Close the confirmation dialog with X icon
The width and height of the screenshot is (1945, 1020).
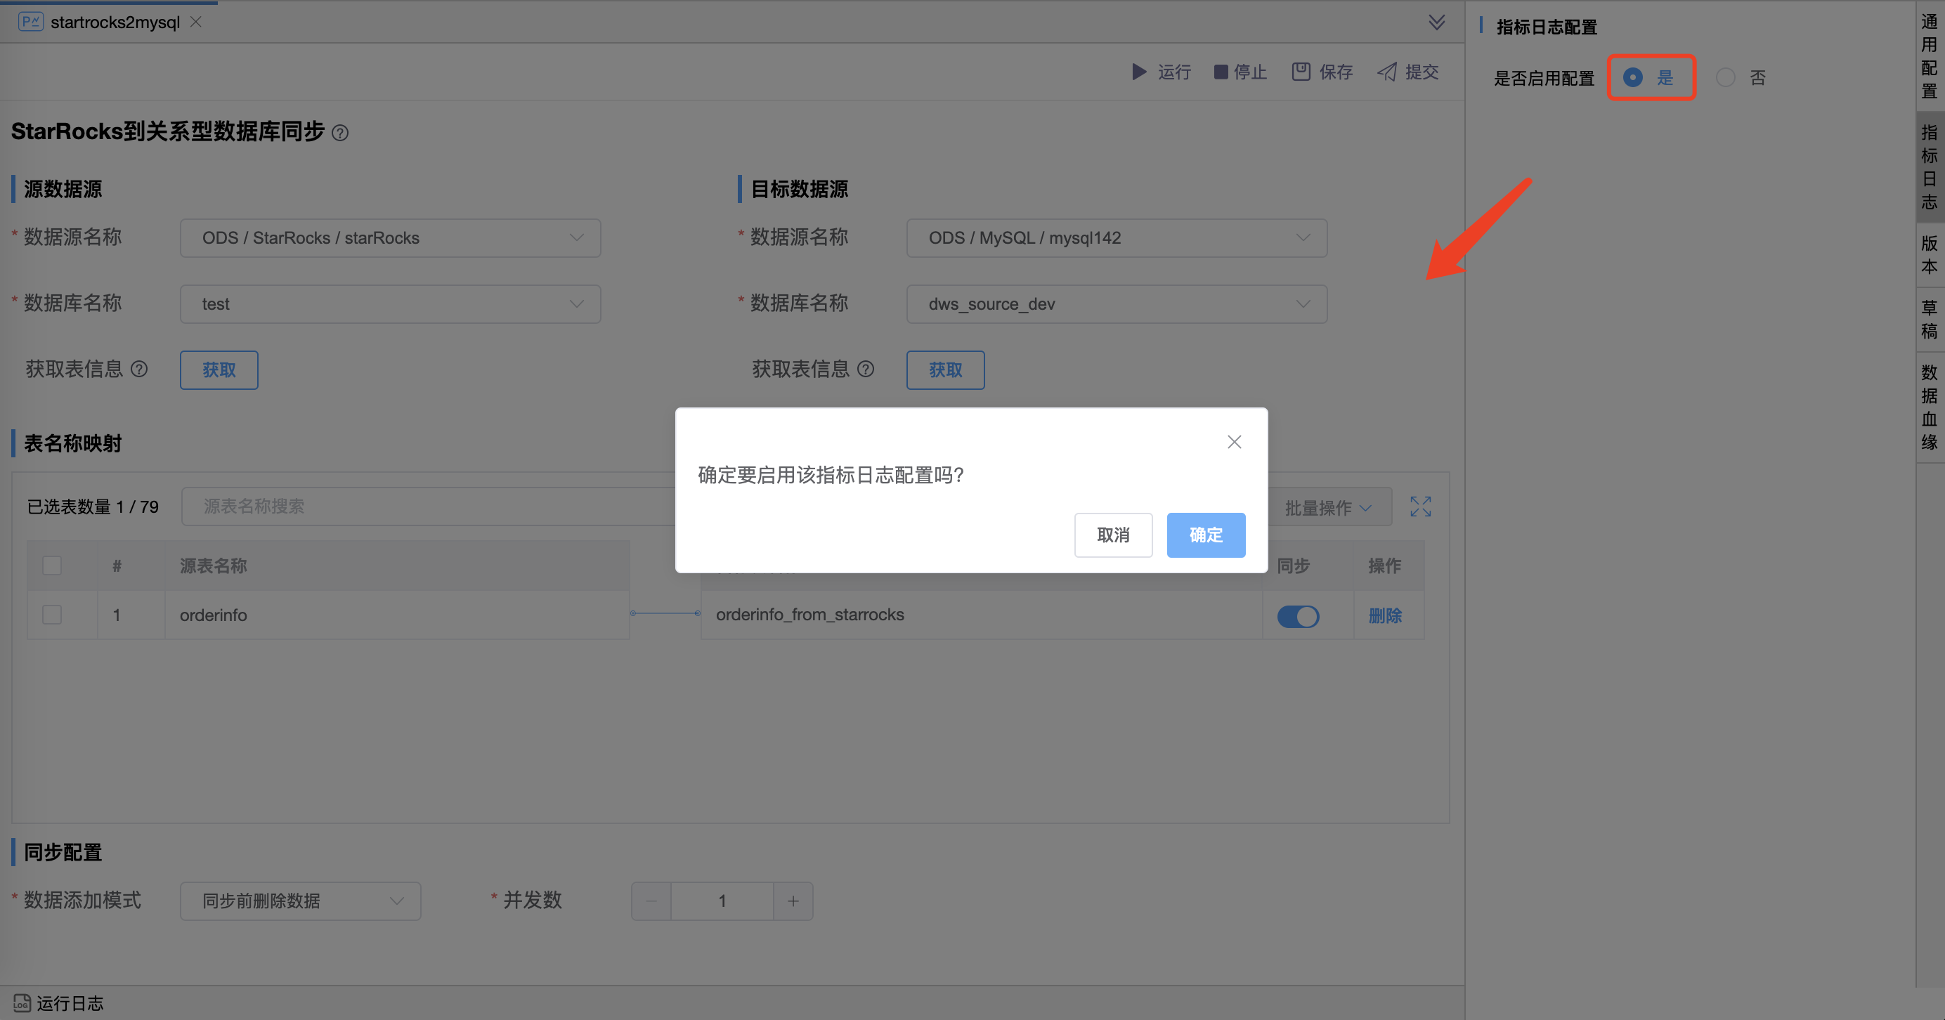(1234, 442)
